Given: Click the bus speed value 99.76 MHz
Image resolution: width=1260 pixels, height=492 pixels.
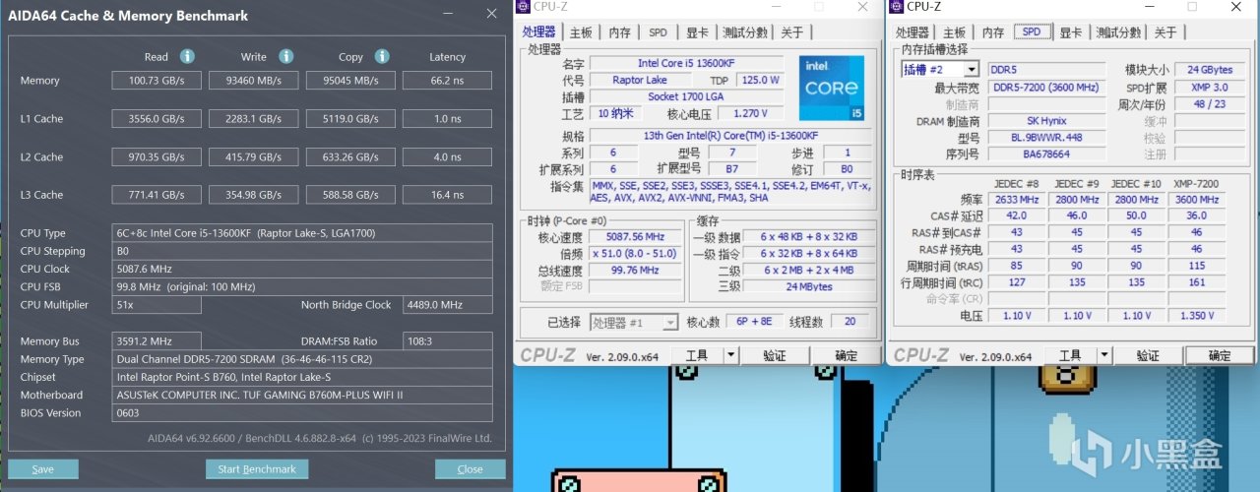Looking at the screenshot, I should pos(635,270).
